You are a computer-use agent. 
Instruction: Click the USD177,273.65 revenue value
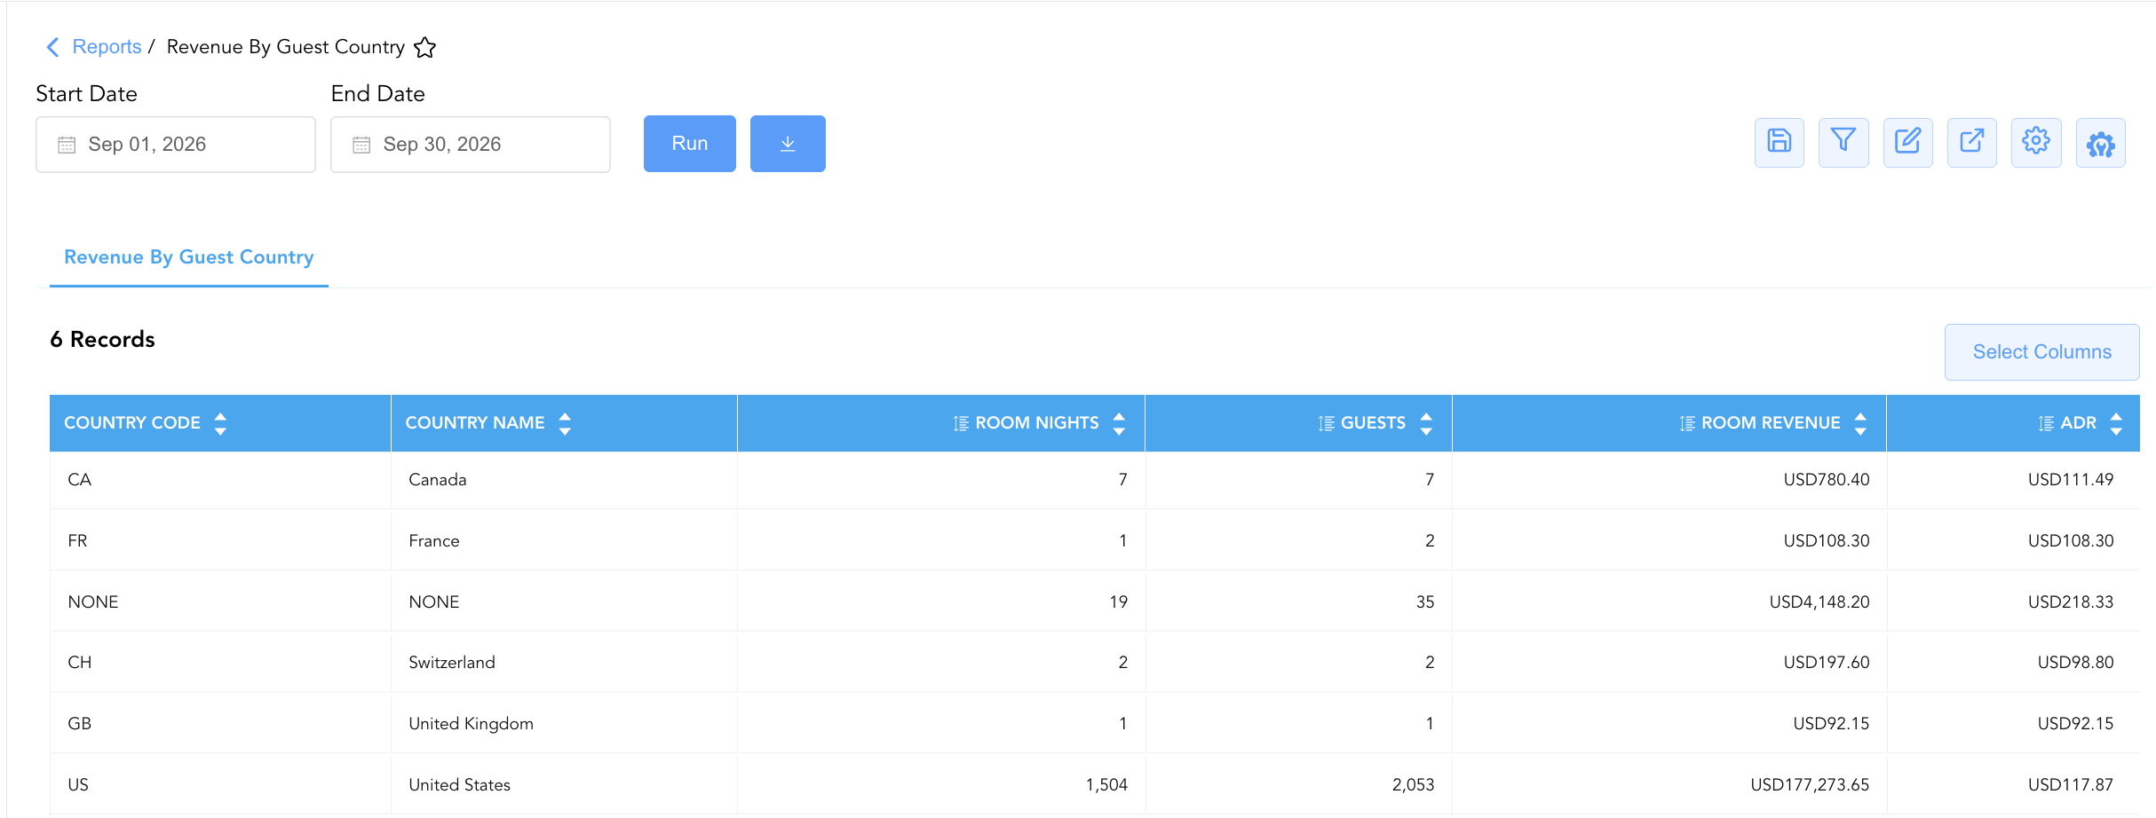coord(1810,785)
